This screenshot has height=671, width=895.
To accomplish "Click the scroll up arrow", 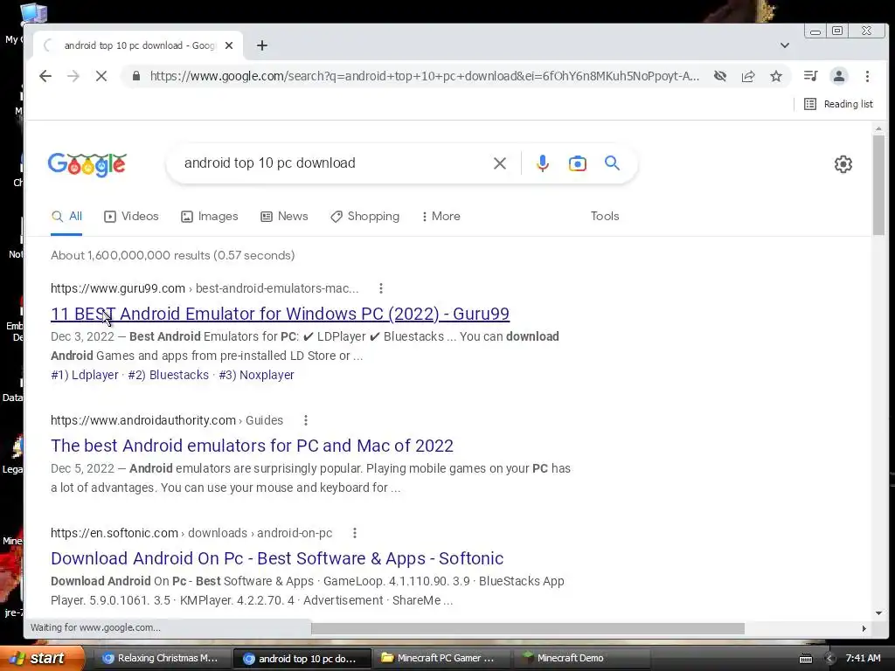I will click(x=878, y=129).
